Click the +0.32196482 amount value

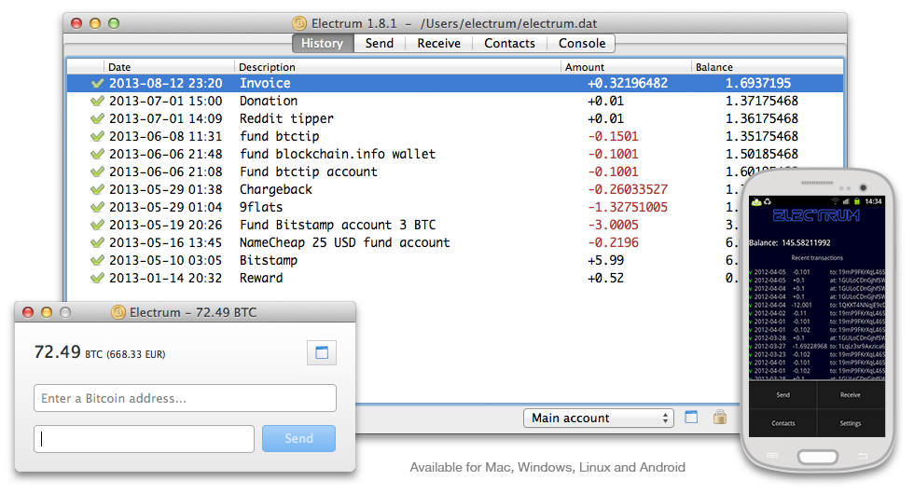627,83
